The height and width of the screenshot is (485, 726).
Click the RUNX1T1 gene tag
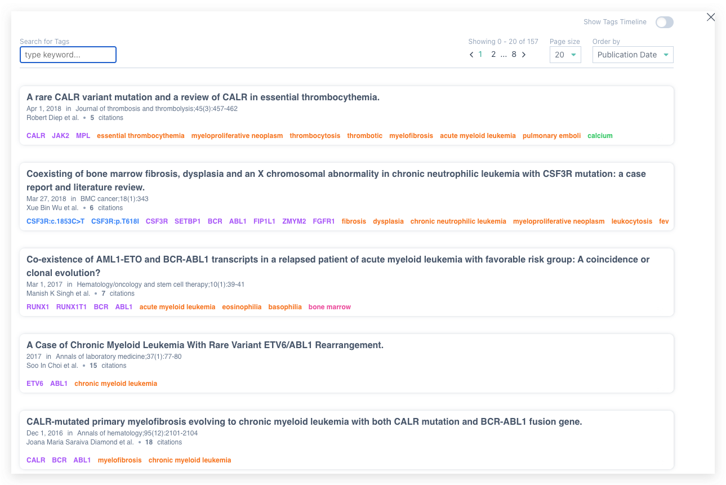click(72, 307)
